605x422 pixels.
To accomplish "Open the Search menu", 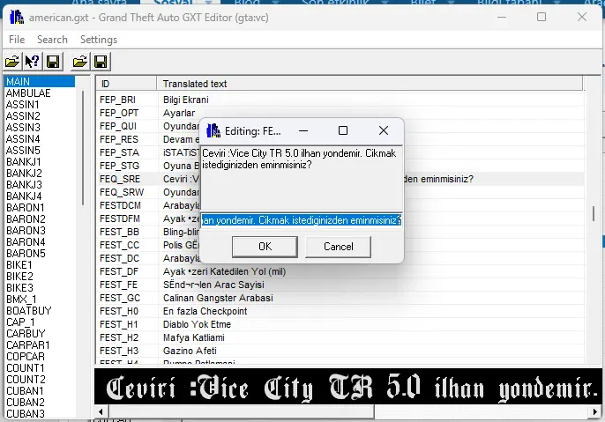I will point(52,40).
